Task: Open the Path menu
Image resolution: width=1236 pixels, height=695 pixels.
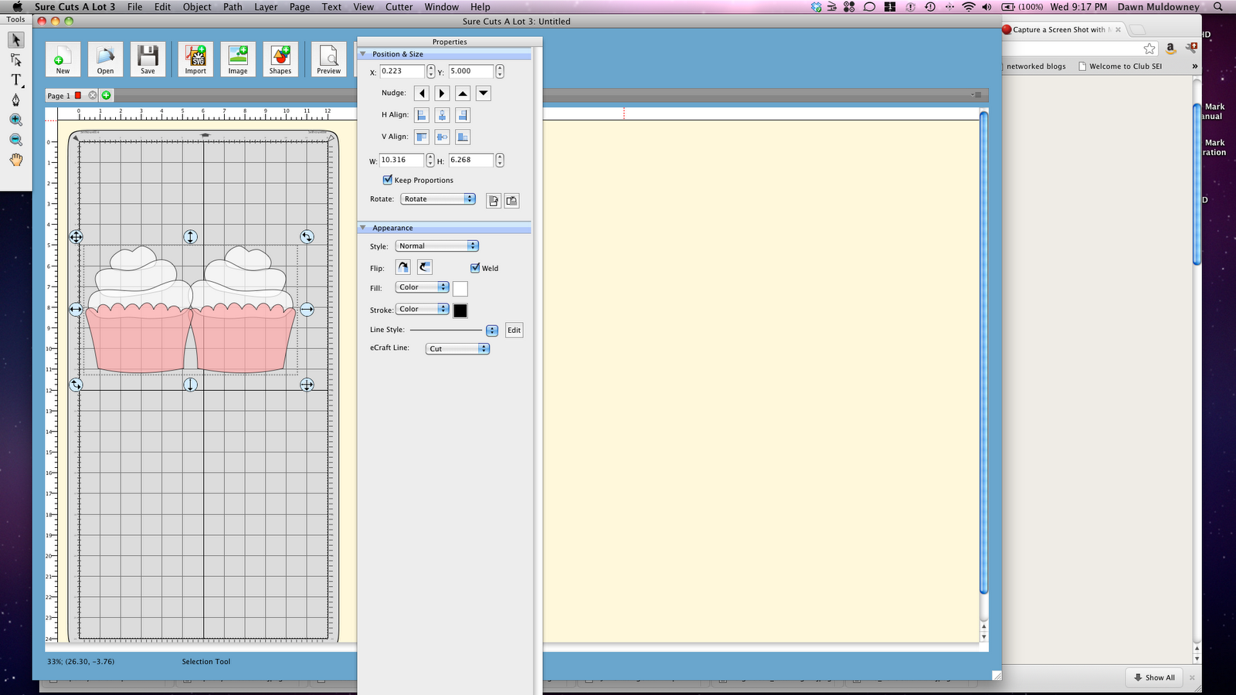Action: pyautogui.click(x=231, y=7)
